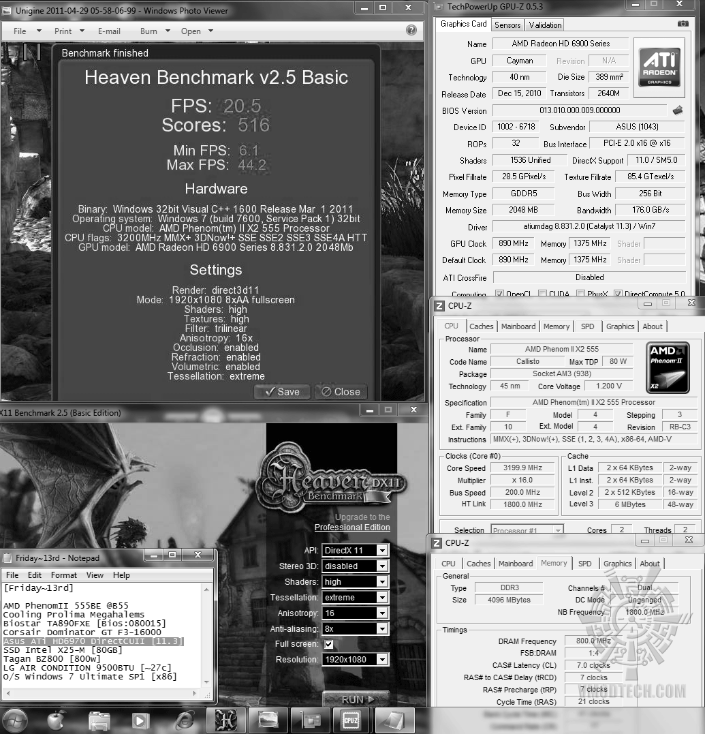The width and height of the screenshot is (705, 734).
Task: Click the lower CPU-Z window title icon
Action: tap(437, 543)
